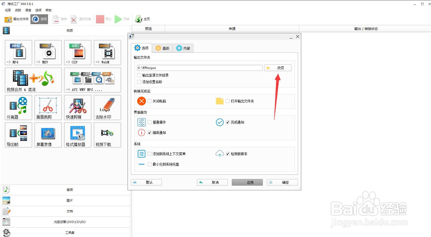
Task: Click the 取消 button
Action: coord(212,182)
